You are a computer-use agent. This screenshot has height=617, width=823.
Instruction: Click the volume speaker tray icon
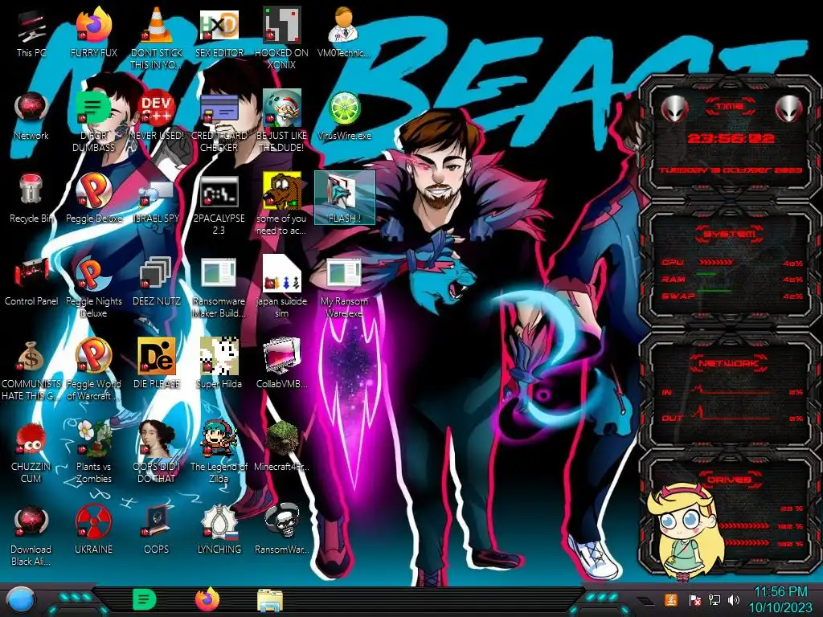click(x=733, y=600)
